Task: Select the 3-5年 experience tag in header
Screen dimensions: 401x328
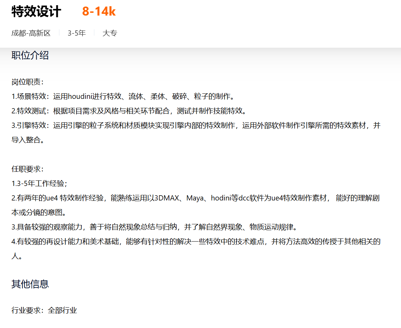Action: click(x=77, y=33)
